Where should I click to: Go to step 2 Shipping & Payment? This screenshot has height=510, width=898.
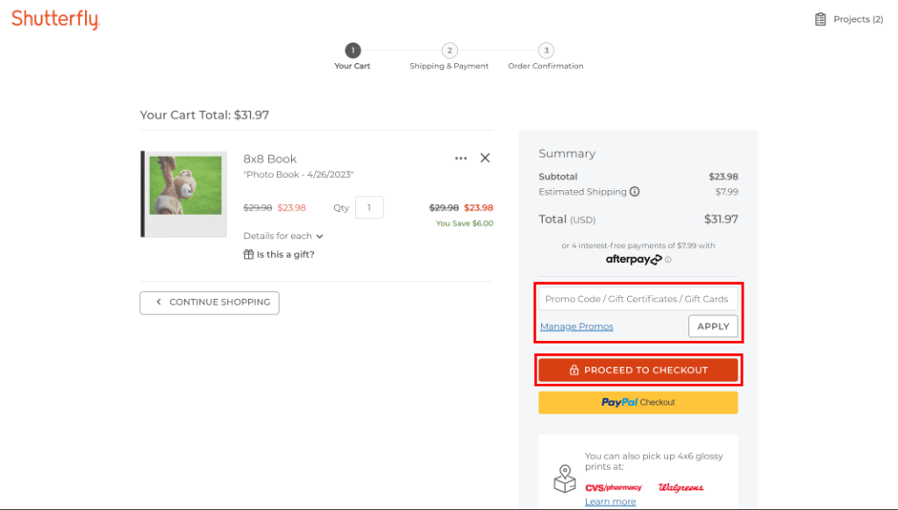[x=449, y=51]
